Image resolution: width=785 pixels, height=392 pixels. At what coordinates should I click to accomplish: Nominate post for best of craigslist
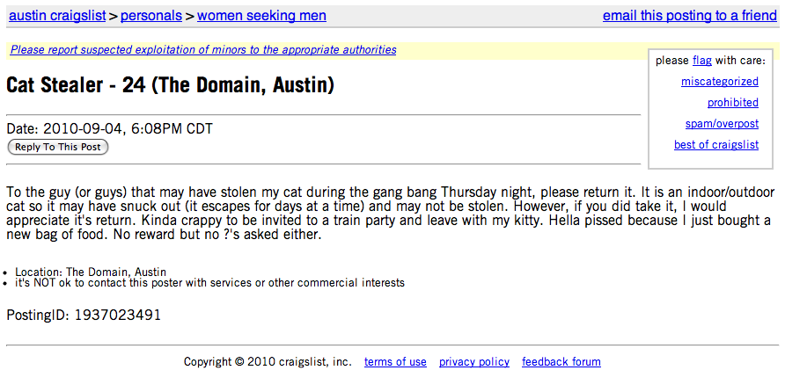coord(715,145)
